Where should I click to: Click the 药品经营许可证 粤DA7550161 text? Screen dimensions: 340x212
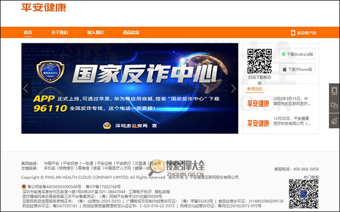pos(50,206)
